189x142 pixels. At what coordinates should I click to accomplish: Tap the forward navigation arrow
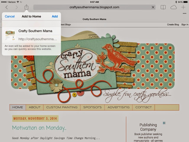tap(17, 7)
